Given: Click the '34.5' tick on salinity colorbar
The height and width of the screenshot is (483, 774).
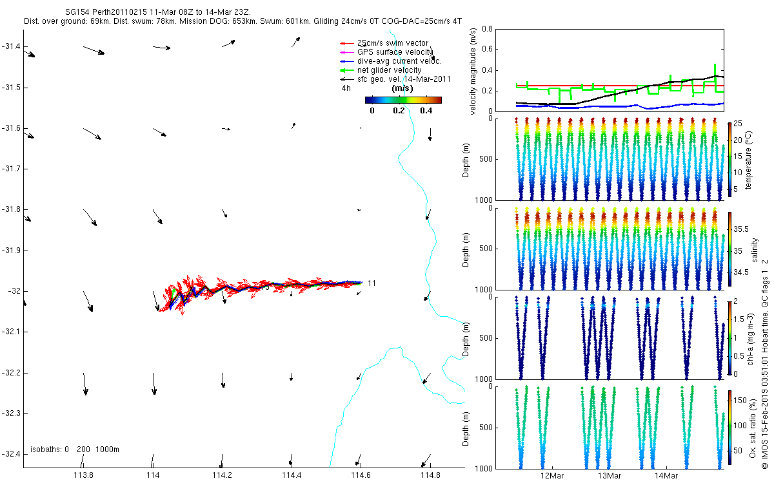Looking at the screenshot, I should click(x=740, y=273).
